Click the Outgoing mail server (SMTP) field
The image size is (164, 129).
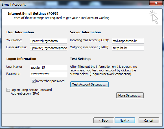128,48
